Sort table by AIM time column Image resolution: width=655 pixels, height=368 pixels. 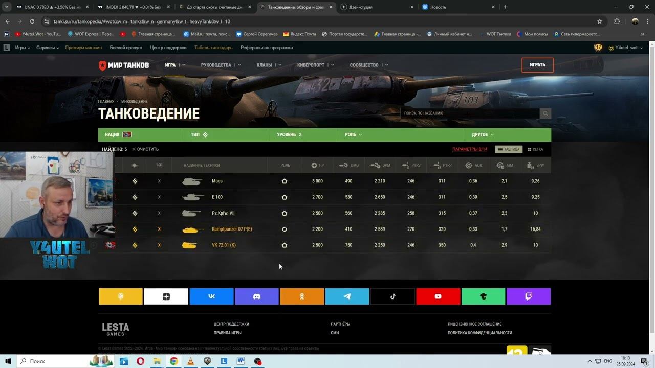tap(505, 165)
